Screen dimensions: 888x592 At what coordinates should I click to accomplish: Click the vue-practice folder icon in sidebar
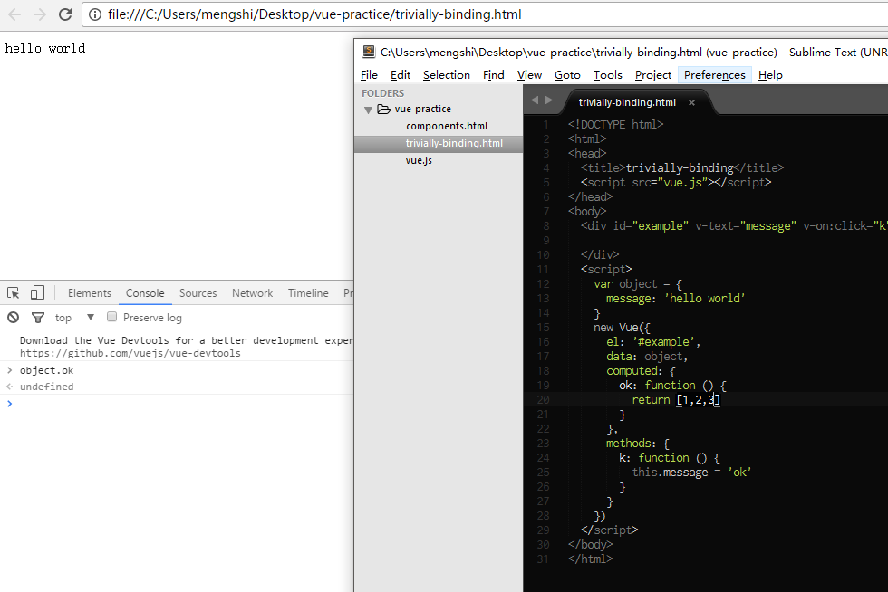384,109
